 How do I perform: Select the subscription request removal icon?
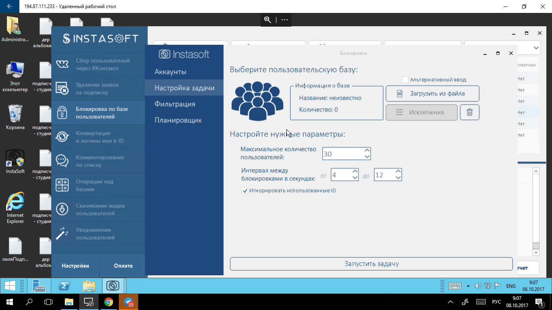[62, 88]
